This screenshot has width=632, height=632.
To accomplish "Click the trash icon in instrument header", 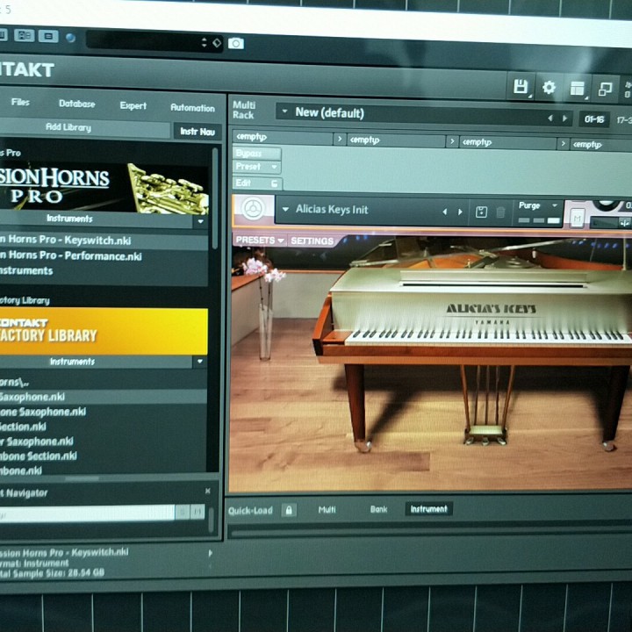I will pos(500,212).
